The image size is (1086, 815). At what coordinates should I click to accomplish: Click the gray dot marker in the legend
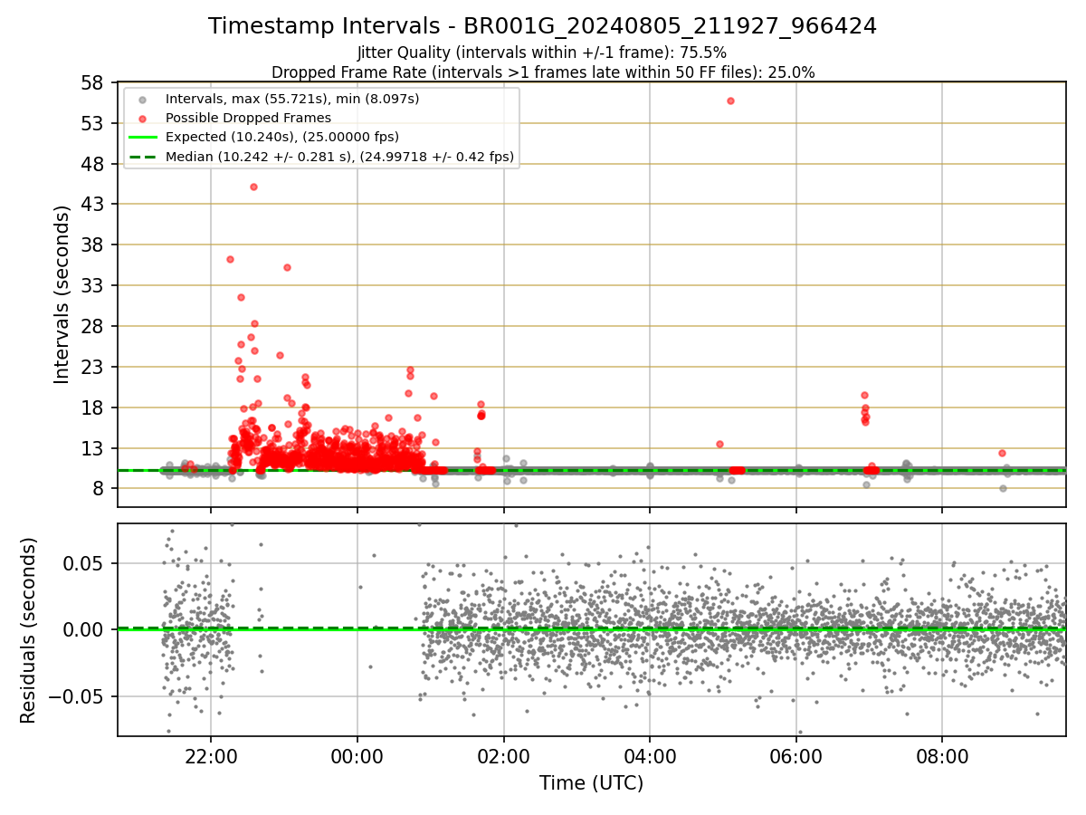[143, 99]
